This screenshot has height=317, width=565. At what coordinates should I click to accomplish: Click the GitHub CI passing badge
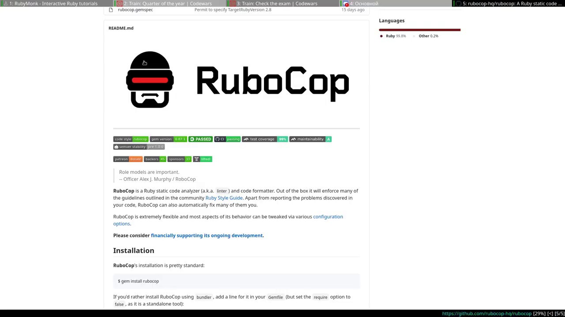point(227,139)
